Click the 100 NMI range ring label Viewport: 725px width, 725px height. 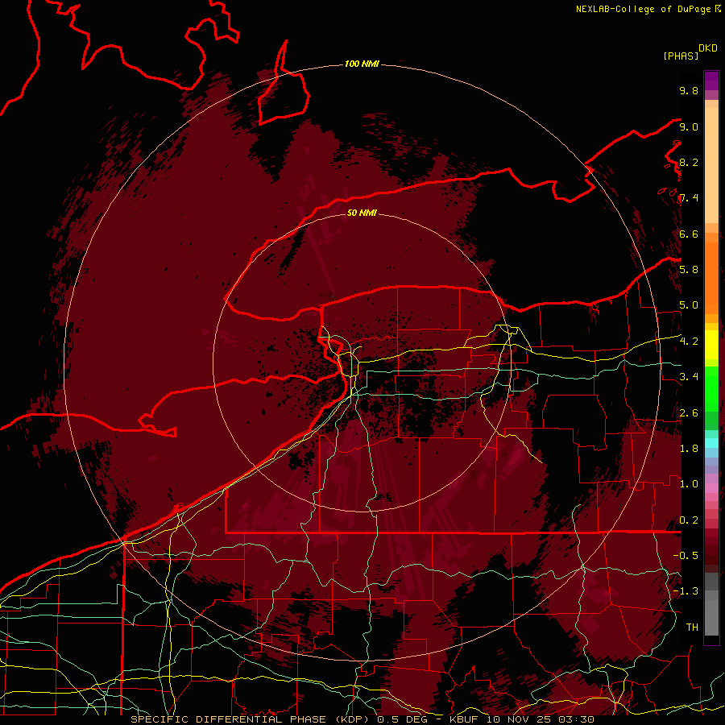coord(362,64)
